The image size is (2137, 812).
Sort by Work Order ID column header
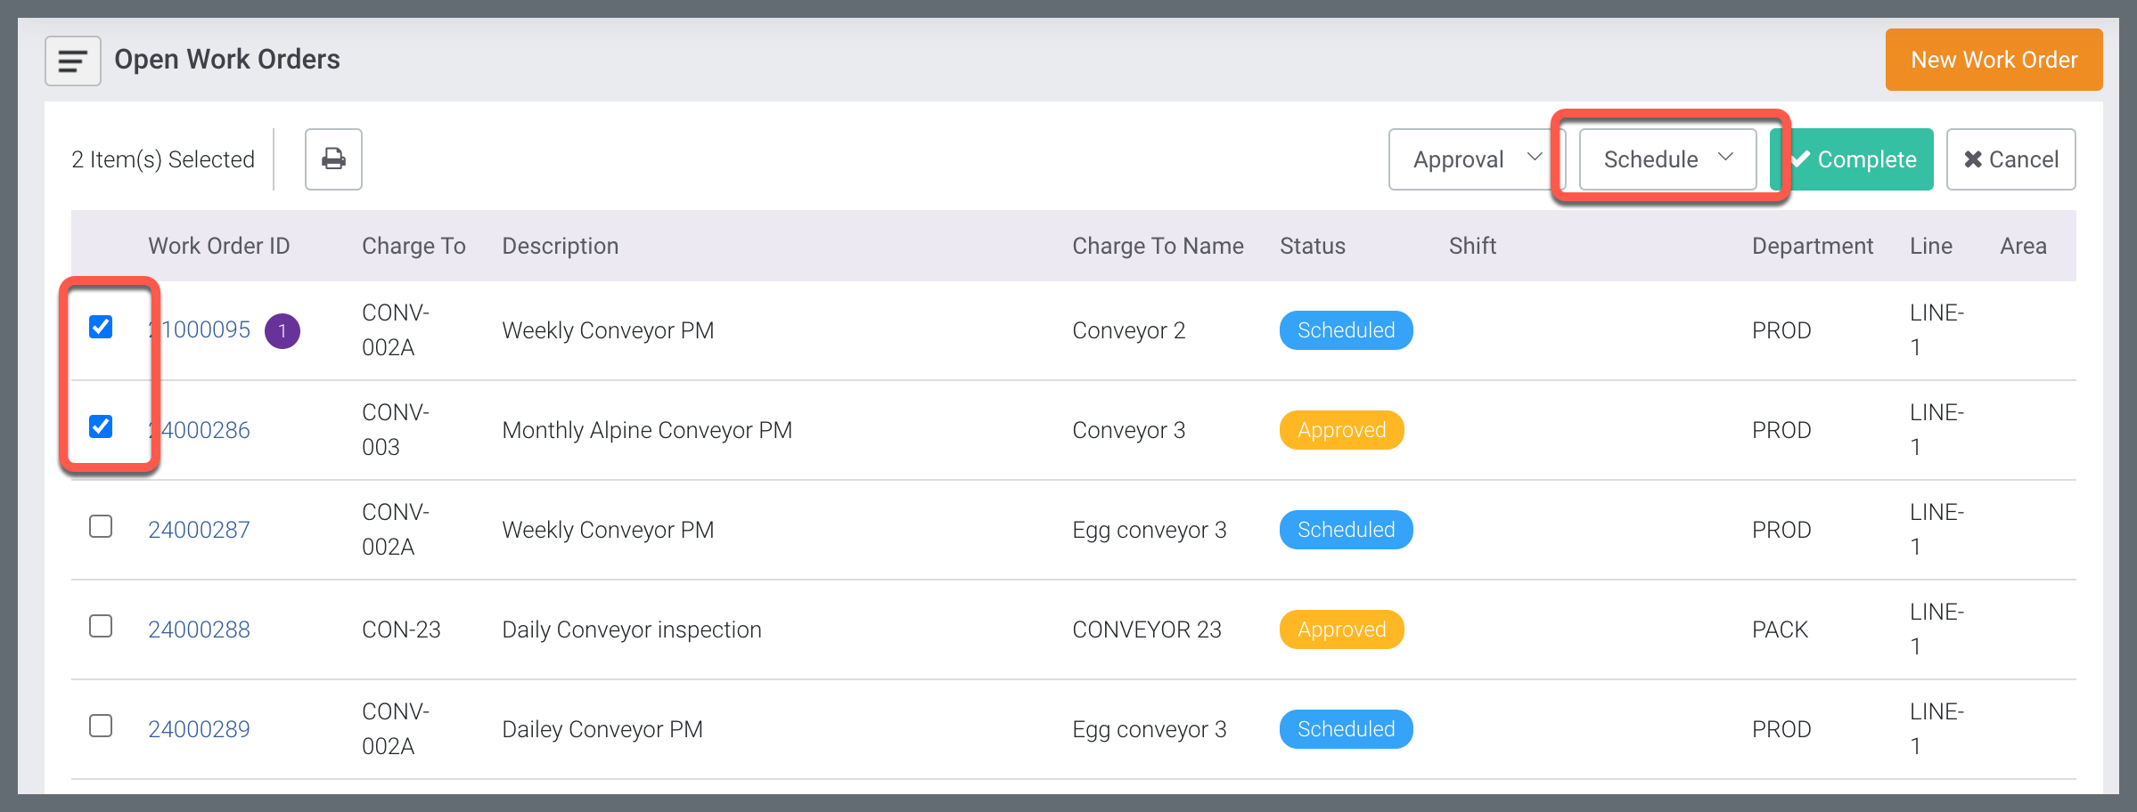click(219, 246)
